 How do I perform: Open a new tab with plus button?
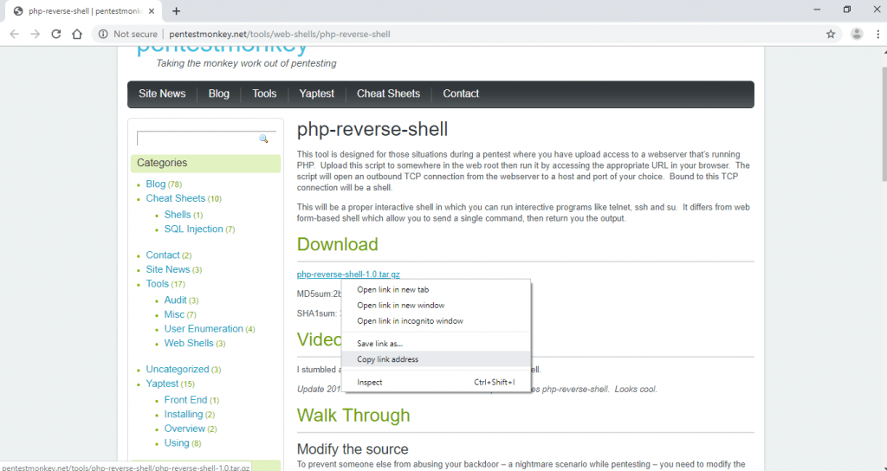[177, 10]
